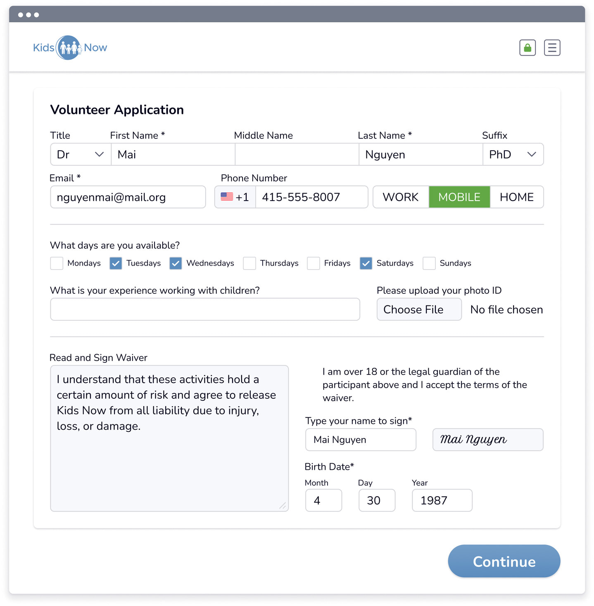Toggle the Saturdays checkbox off

(366, 263)
